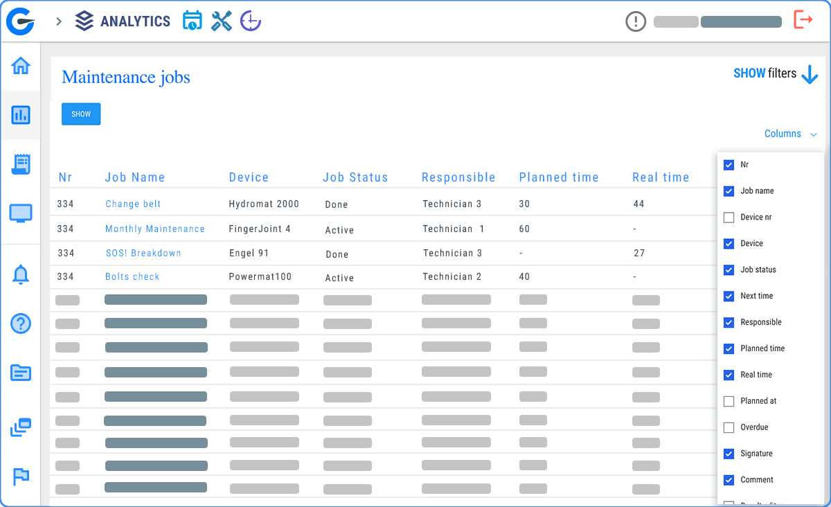Sort by Job Status column header
Viewport: 831px width, 507px height.
pos(355,178)
